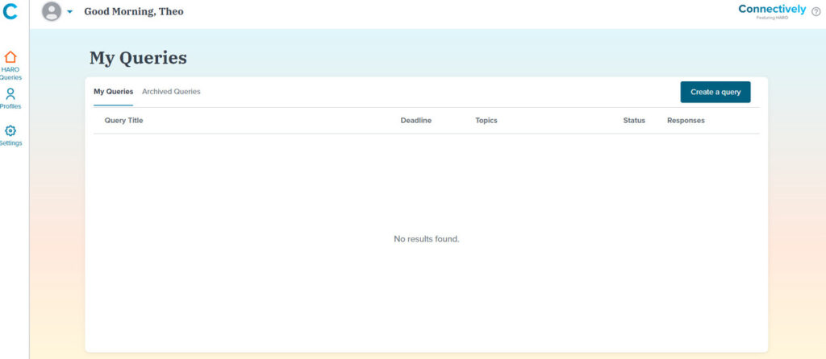Image resolution: width=826 pixels, height=359 pixels.
Task: Click the Good Morning, Theo greeting
Action: [x=134, y=11]
